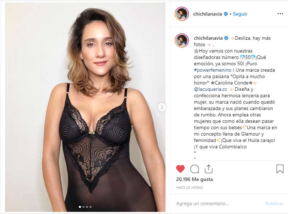288x214 pixels.
Task: Click the header profile avatar
Action: [181, 14]
